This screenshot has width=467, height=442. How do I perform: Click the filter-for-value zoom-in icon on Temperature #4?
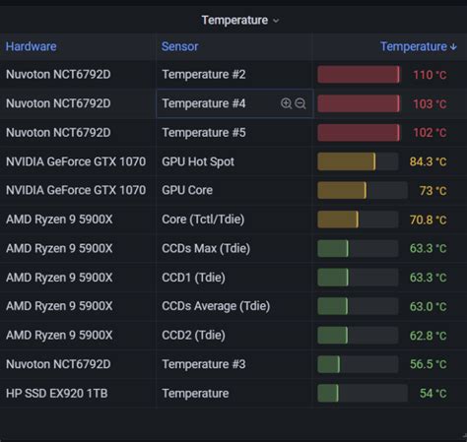pos(286,103)
